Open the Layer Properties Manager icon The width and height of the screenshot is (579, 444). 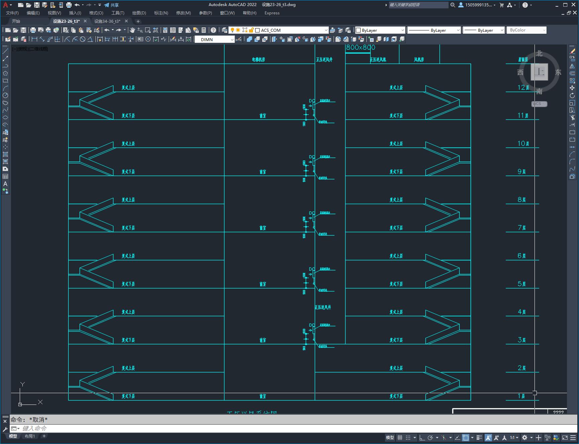click(224, 30)
